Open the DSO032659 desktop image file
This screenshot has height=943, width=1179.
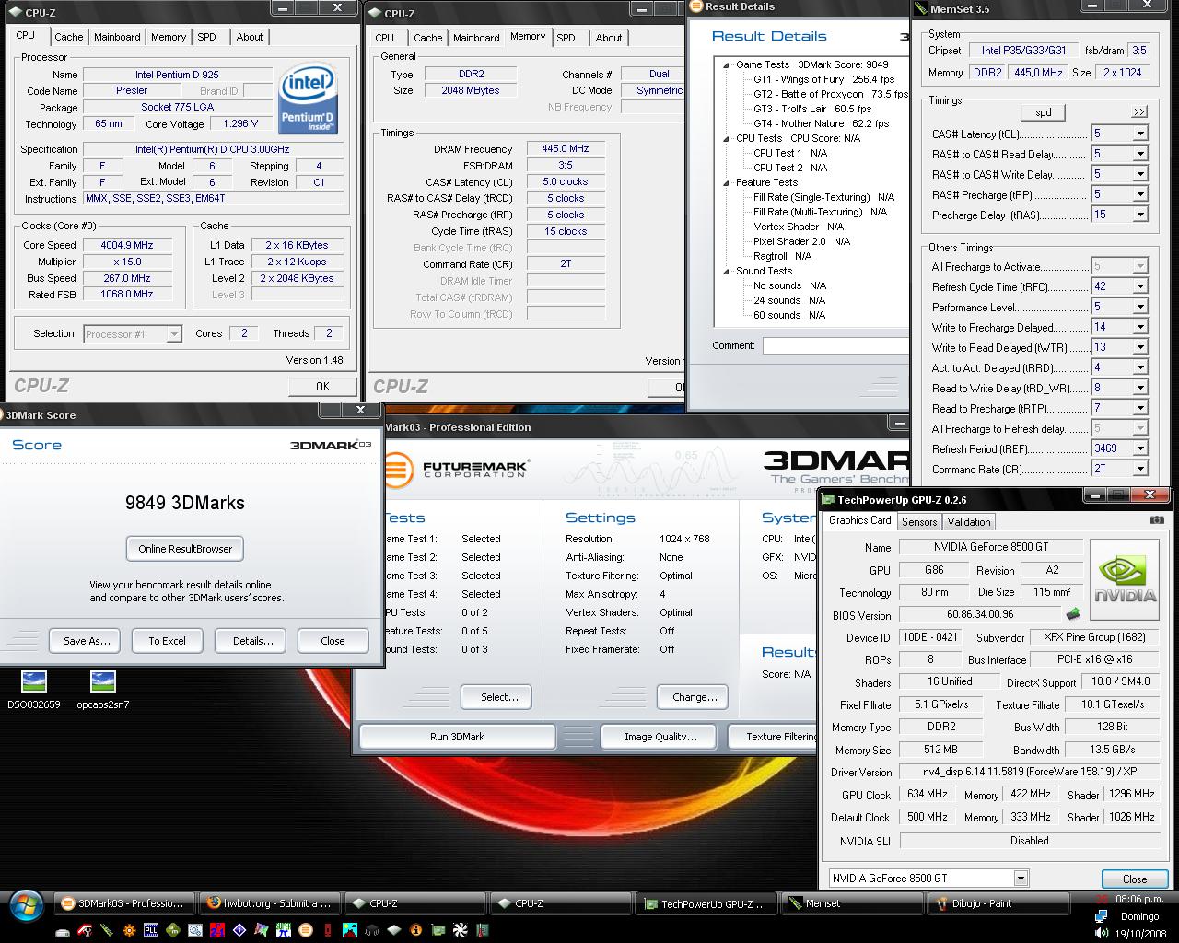click(33, 691)
